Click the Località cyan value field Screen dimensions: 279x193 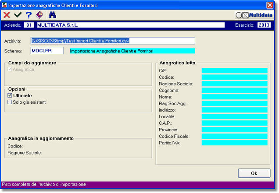point(234,116)
